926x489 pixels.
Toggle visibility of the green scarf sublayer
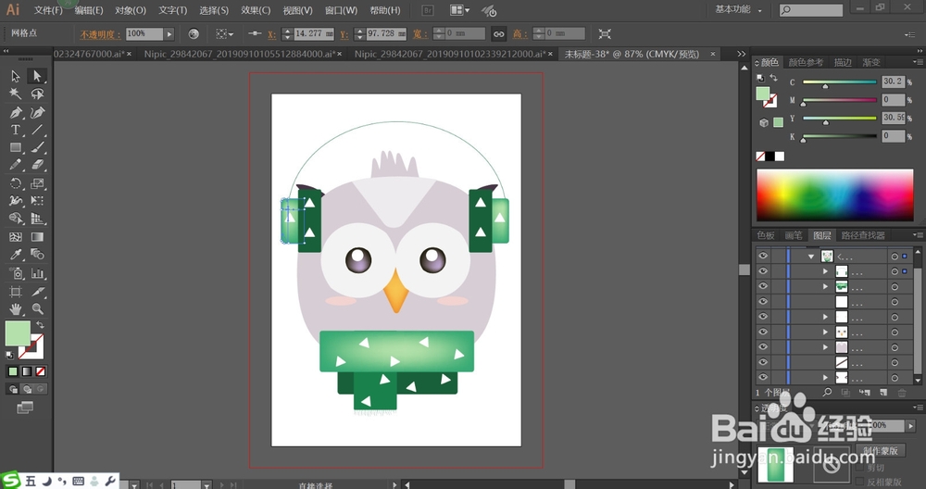[763, 286]
